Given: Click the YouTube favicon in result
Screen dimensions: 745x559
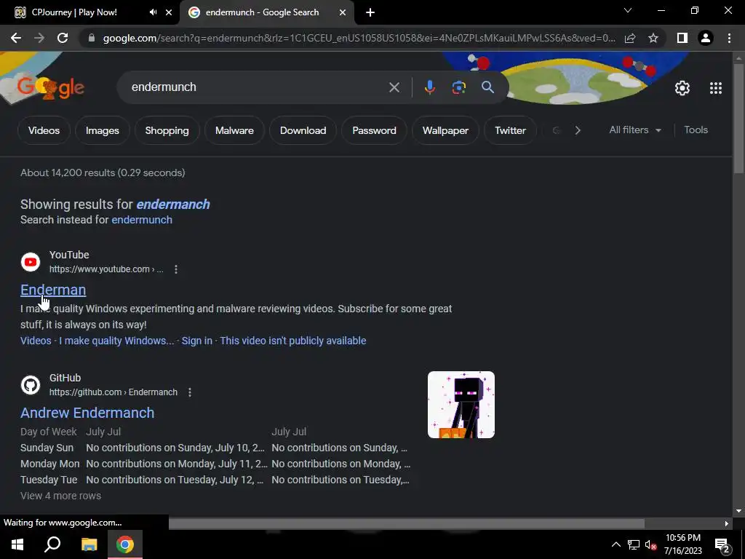Looking at the screenshot, I should 31,262.
